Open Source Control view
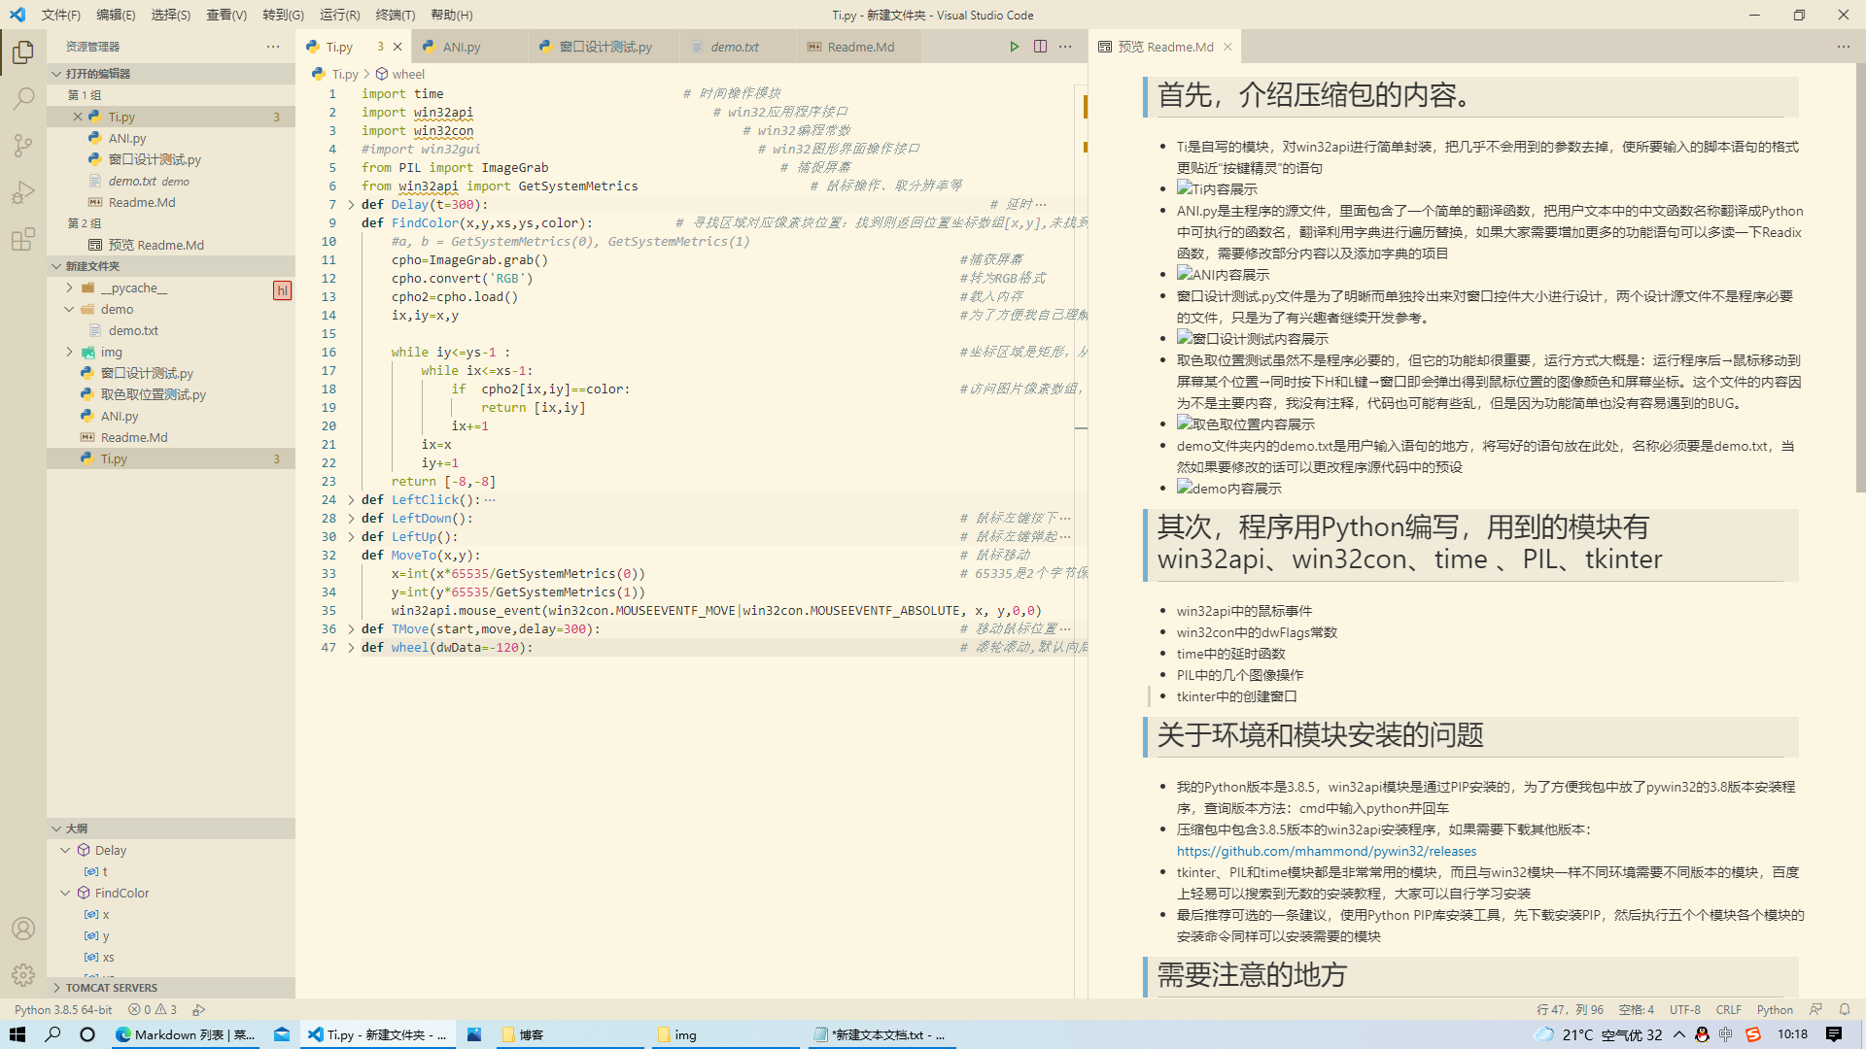1866x1049 pixels. 23,146
